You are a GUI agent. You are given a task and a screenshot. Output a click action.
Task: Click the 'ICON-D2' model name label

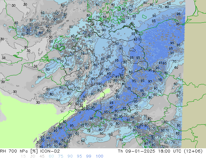point(50,151)
